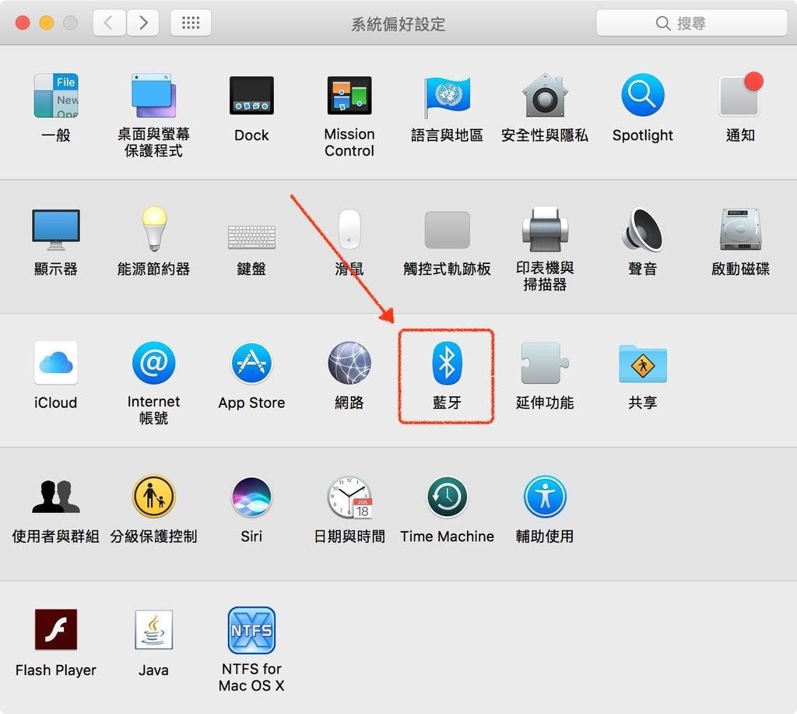Screen dimensions: 797x714
Task: Click the back navigation arrow
Action: [x=109, y=23]
